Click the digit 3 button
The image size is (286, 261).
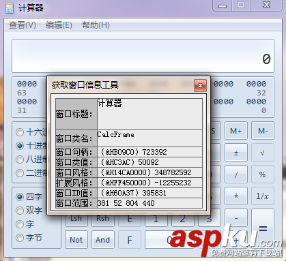click(x=209, y=220)
